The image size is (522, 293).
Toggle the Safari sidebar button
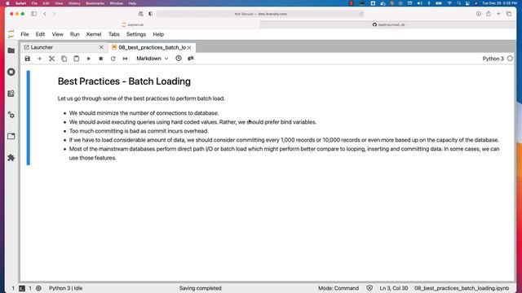(33, 14)
